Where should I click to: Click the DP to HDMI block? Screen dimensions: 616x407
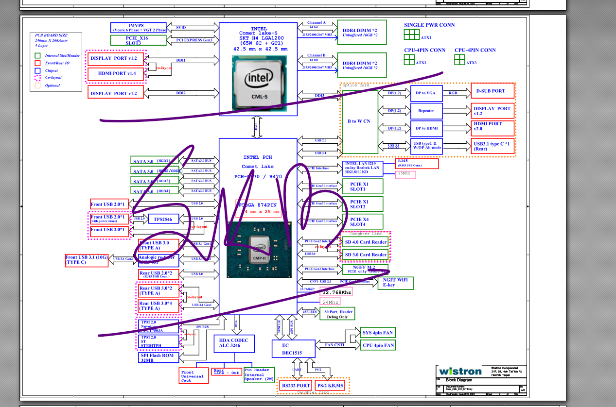426,128
